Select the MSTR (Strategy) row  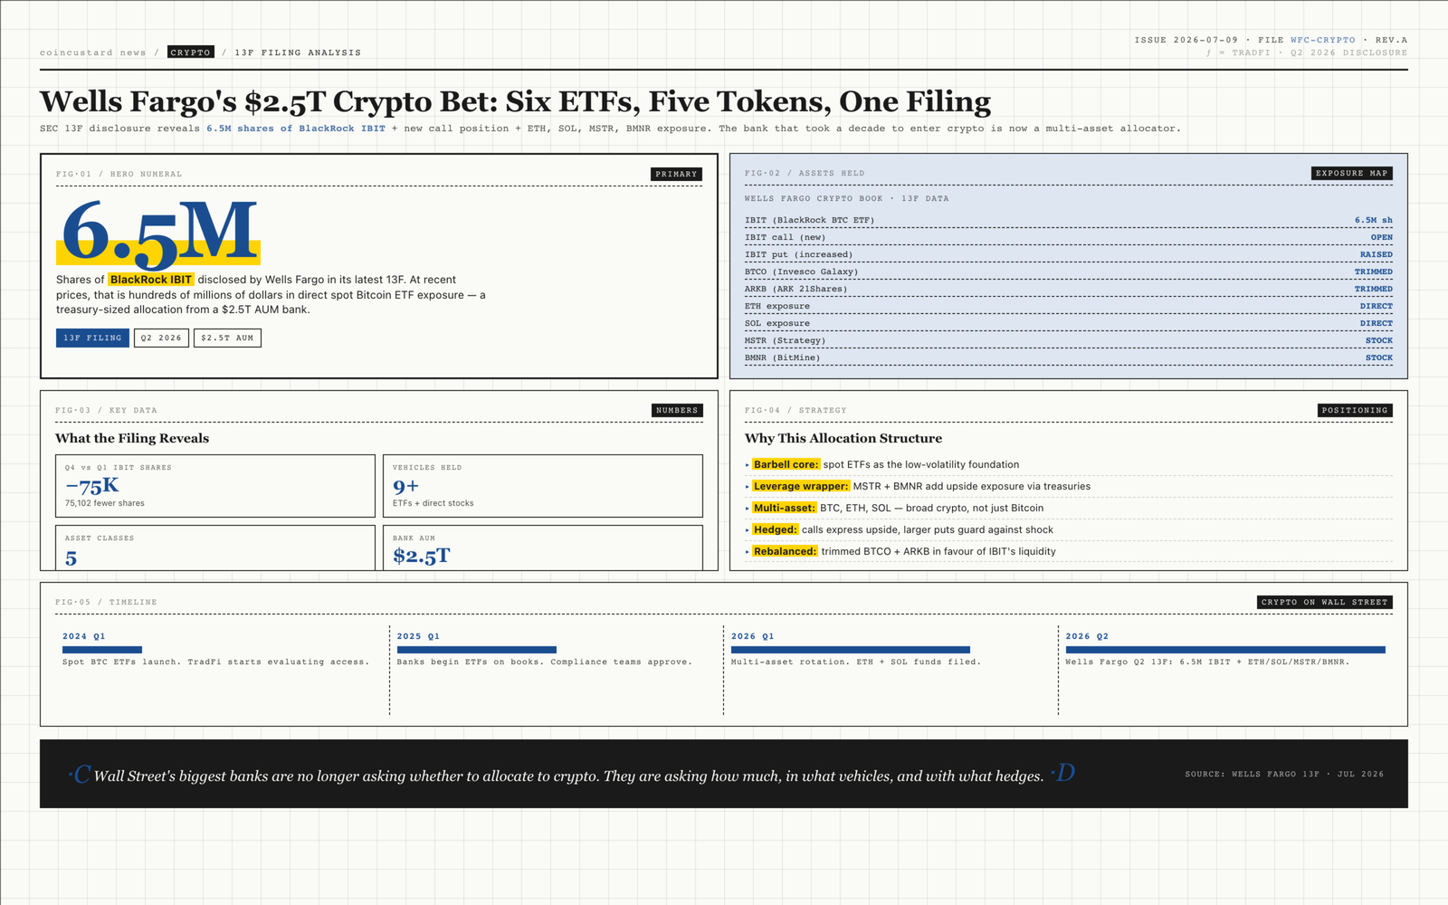coord(1068,340)
